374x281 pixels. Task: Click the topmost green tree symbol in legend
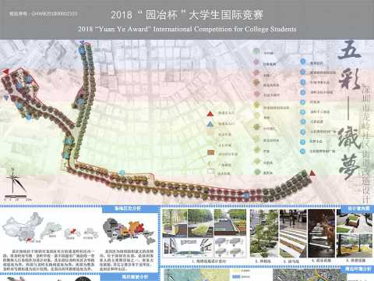[256, 52]
